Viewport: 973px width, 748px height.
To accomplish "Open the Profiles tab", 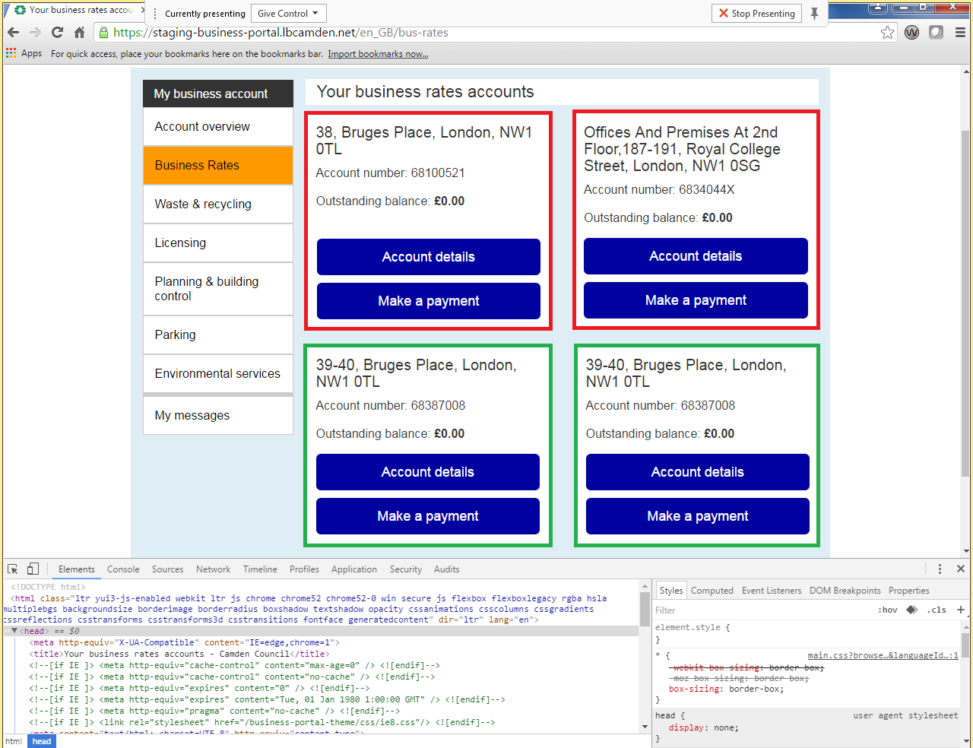I will [304, 569].
